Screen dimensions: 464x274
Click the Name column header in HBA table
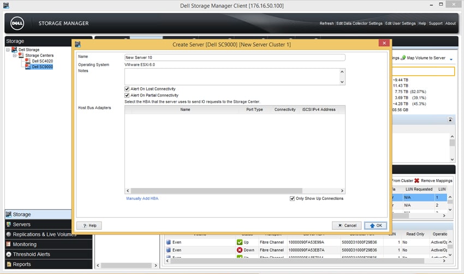coord(185,109)
